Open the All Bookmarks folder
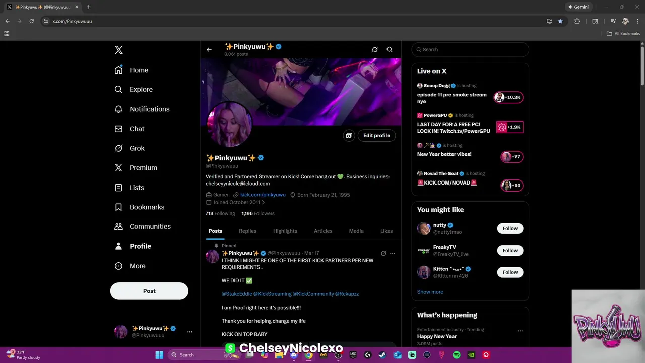Viewport: 645px width, 363px height. click(x=623, y=34)
